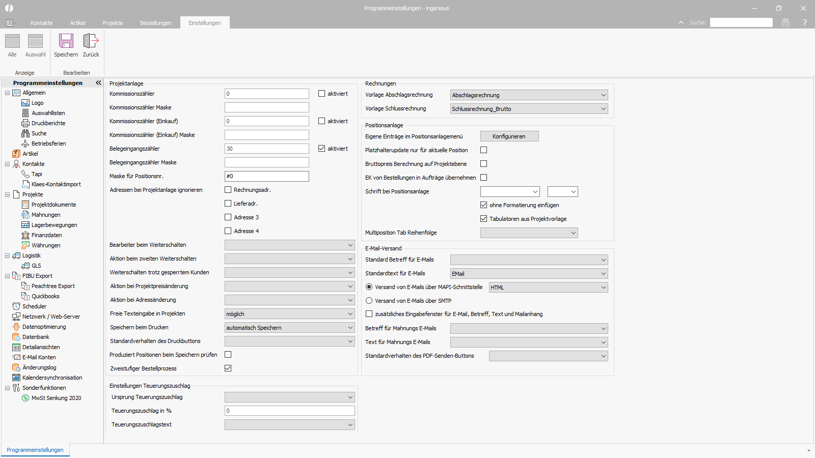Image resolution: width=815 pixels, height=458 pixels.
Task: Open the Logo settings item
Action: tap(37, 103)
